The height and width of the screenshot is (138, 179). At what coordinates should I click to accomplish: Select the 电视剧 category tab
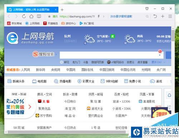tap(39, 81)
